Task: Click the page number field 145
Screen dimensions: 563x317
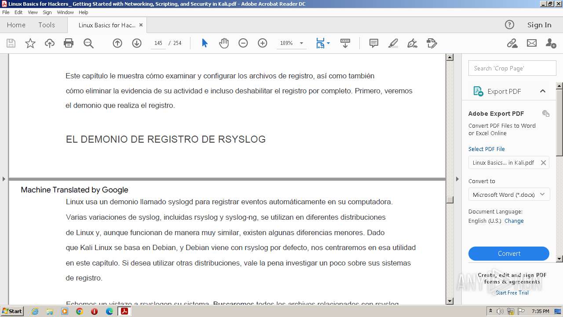Action: click(158, 43)
